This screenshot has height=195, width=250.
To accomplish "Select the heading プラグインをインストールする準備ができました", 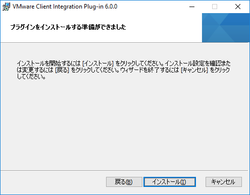I will coord(68,27).
